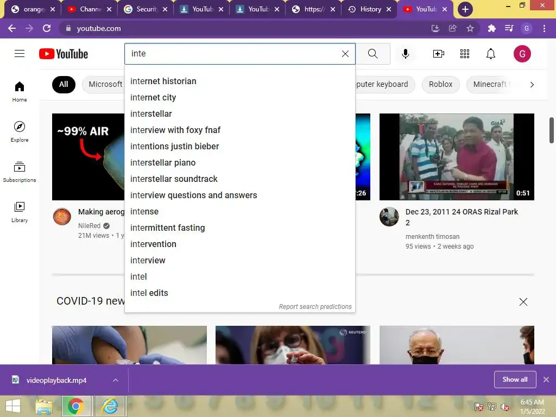Start voice search with the microphone

tap(405, 54)
